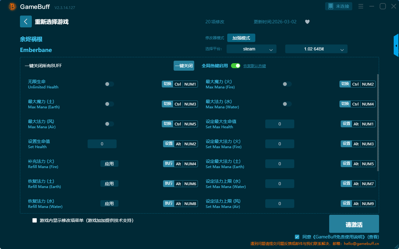
Task: Uncheck the GameBuff disclaimer agreement checkbox
Action: click(297, 237)
